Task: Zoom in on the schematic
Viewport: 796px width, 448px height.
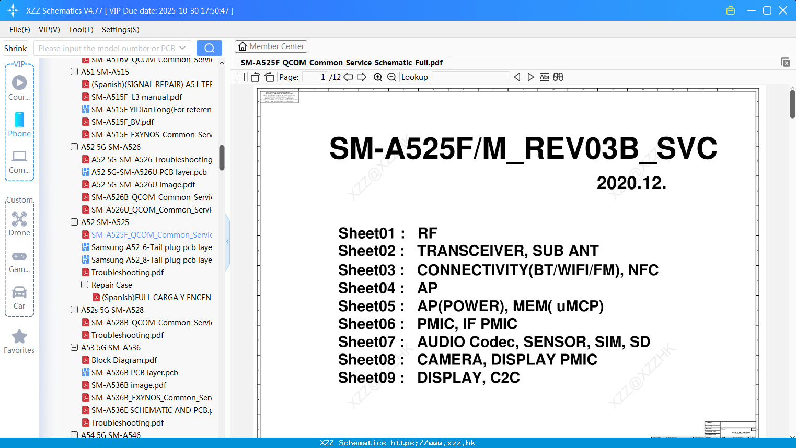Action: click(x=378, y=77)
